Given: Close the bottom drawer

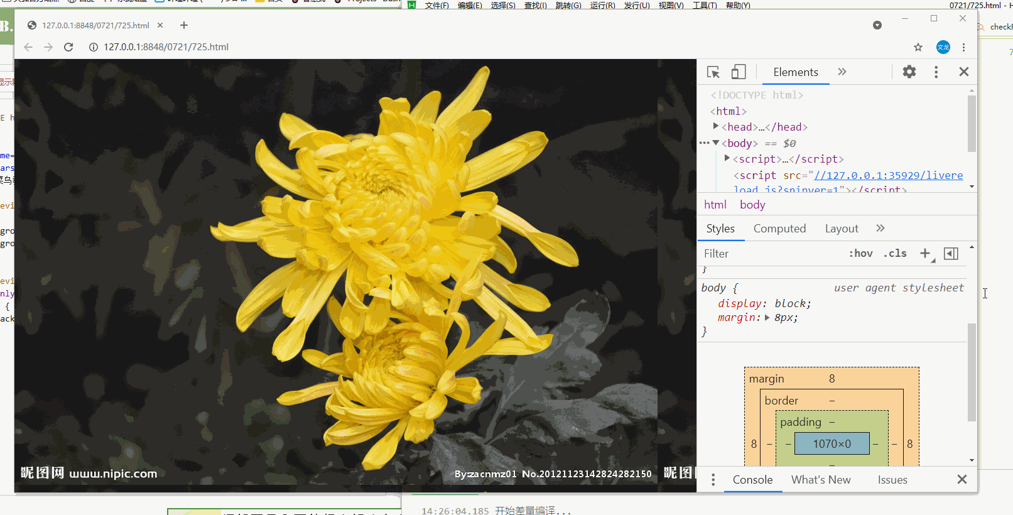Looking at the screenshot, I should tap(962, 479).
